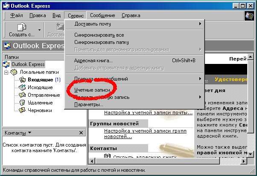Open Адресная книга from the menu
The height and width of the screenshot is (176, 257).
[x=135, y=61]
